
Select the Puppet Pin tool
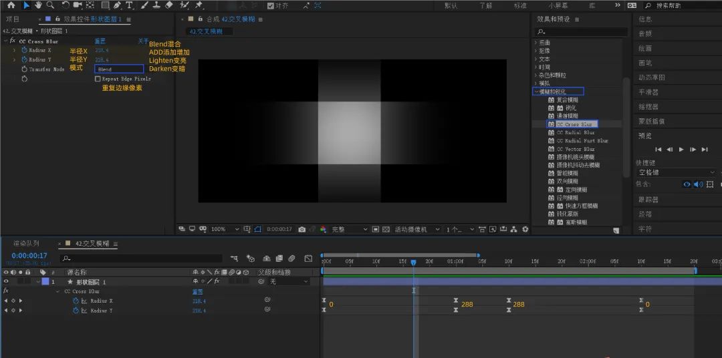click(199, 5)
